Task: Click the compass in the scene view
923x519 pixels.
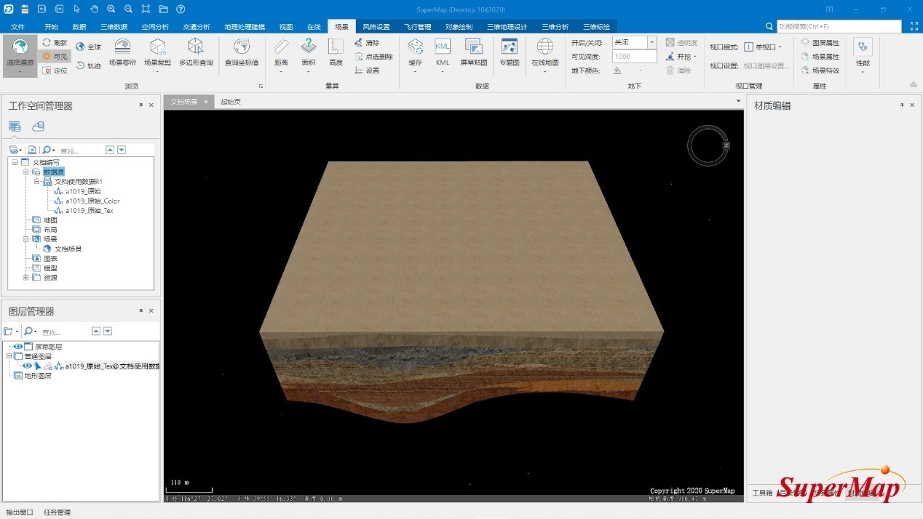Action: 707,146
